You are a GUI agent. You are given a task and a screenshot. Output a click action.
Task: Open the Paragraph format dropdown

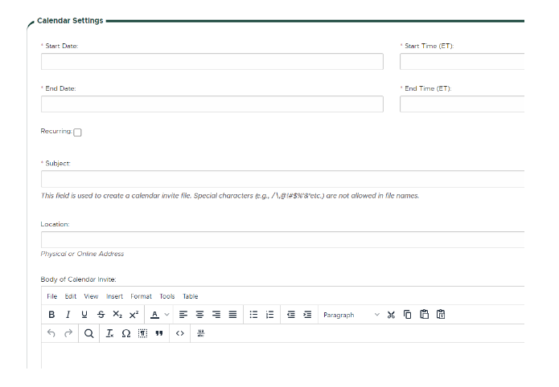[351, 315]
